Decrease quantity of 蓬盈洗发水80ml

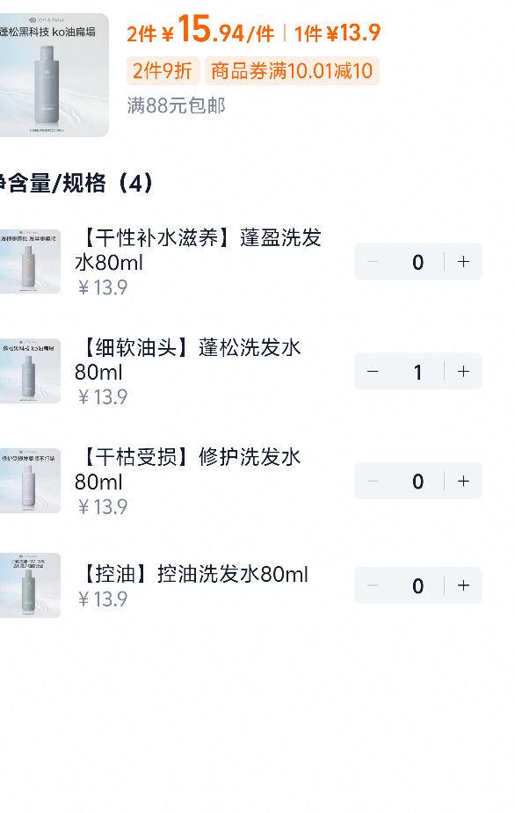point(373,262)
